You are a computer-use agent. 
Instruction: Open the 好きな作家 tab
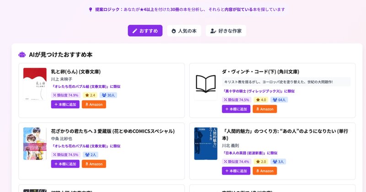pos(226,31)
